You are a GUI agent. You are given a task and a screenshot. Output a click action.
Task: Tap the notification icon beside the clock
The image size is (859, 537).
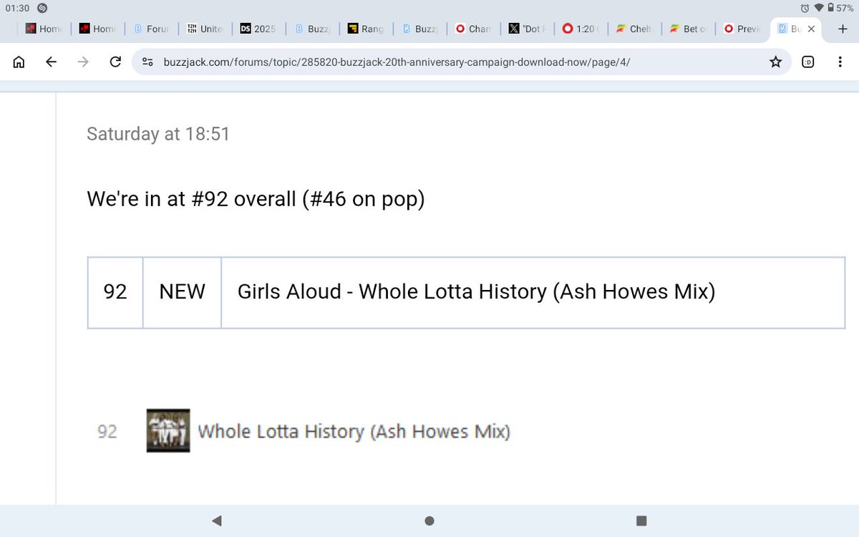pyautogui.click(x=42, y=8)
